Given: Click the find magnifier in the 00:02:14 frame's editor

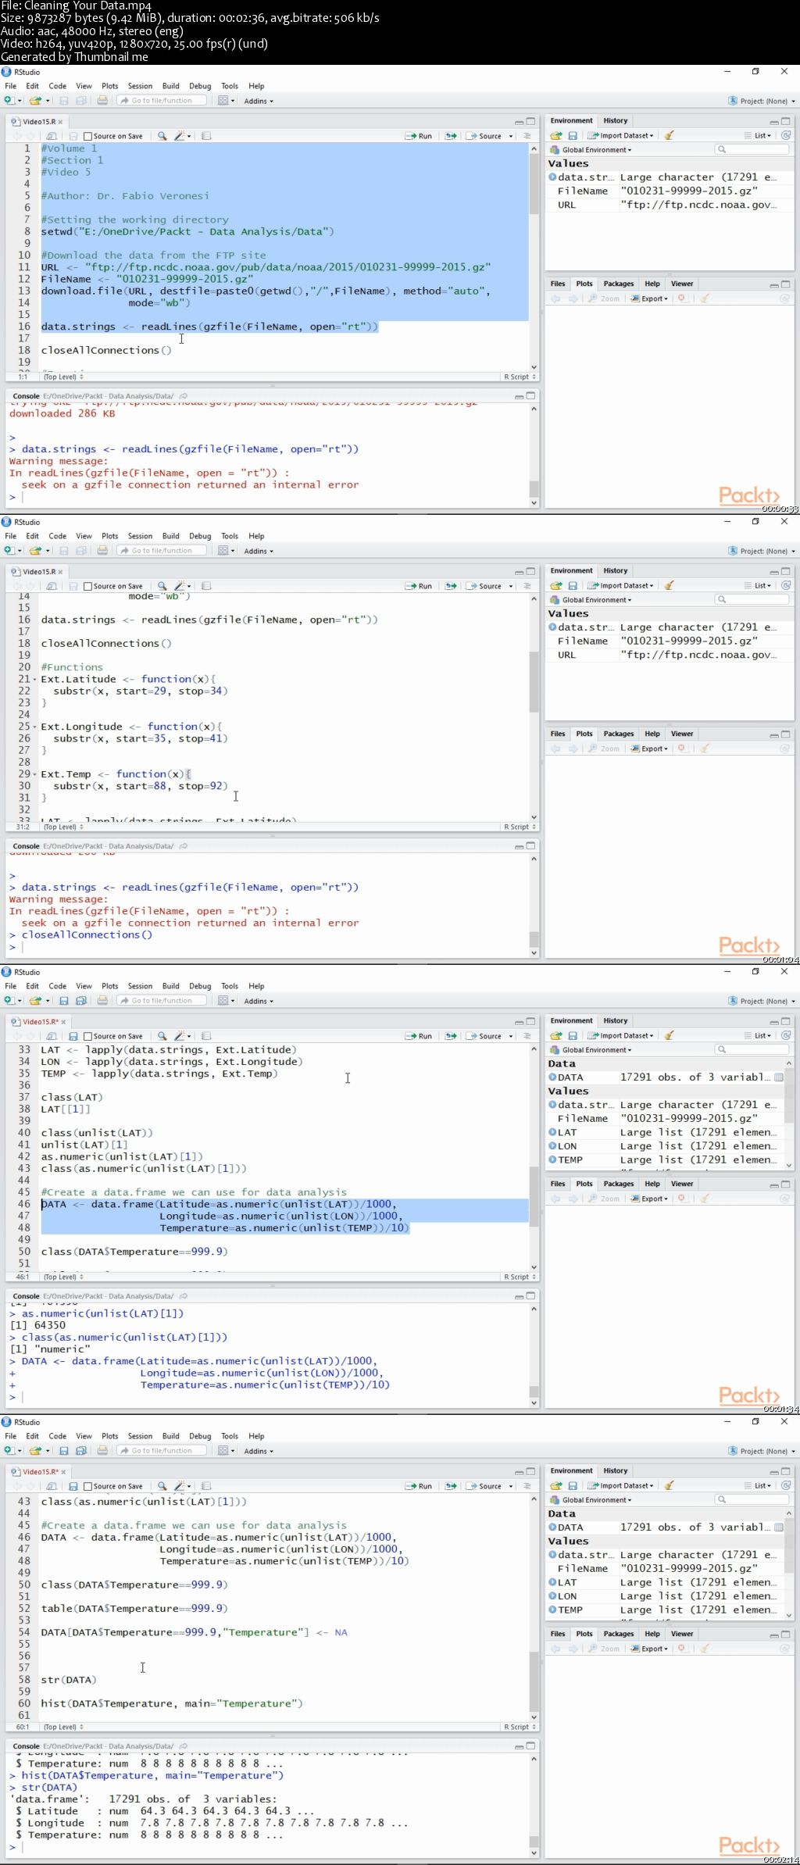Looking at the screenshot, I should pyautogui.click(x=162, y=1486).
